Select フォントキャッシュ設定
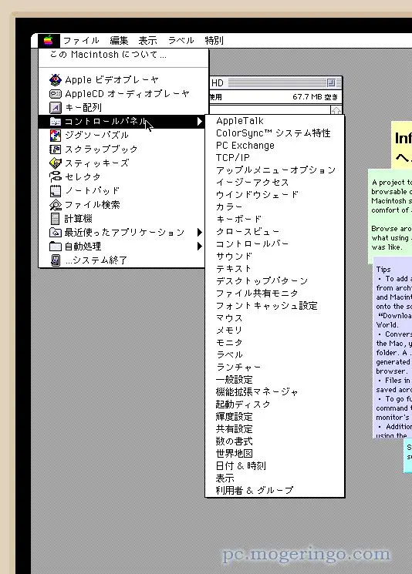Viewport: 412px width, 574px height. pos(275,306)
